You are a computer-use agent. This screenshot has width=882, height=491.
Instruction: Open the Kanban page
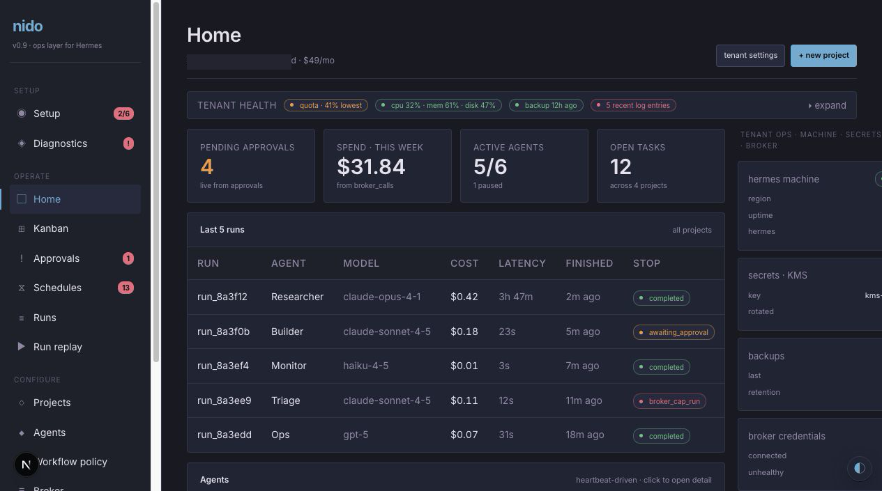click(x=75, y=228)
